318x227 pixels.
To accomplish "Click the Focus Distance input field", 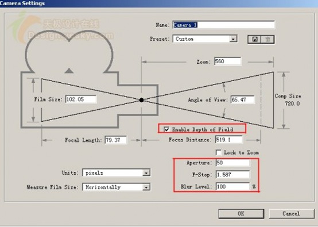I will 229,140.
